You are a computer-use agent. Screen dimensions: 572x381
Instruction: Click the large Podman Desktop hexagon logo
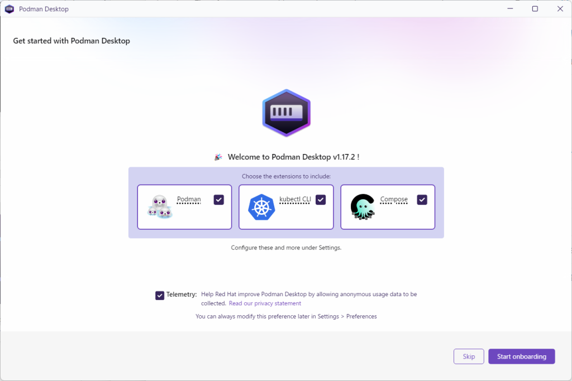[x=287, y=113]
